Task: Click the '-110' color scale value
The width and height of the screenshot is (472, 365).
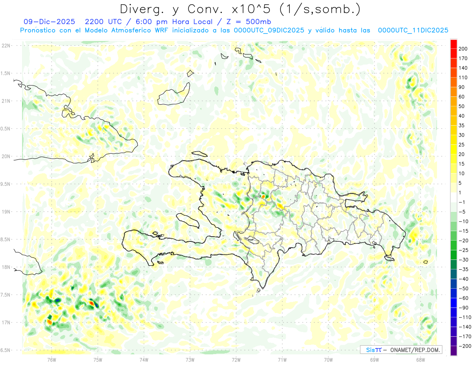Action: [x=465, y=317]
